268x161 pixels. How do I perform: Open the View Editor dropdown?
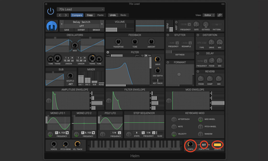[209, 15]
